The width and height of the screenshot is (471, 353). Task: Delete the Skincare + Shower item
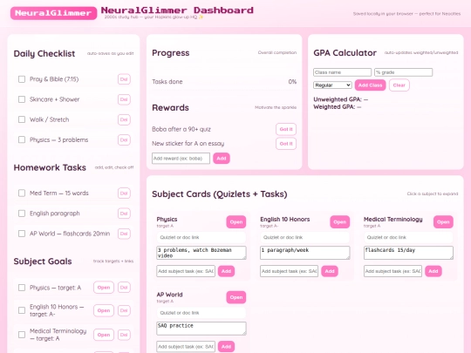(124, 99)
